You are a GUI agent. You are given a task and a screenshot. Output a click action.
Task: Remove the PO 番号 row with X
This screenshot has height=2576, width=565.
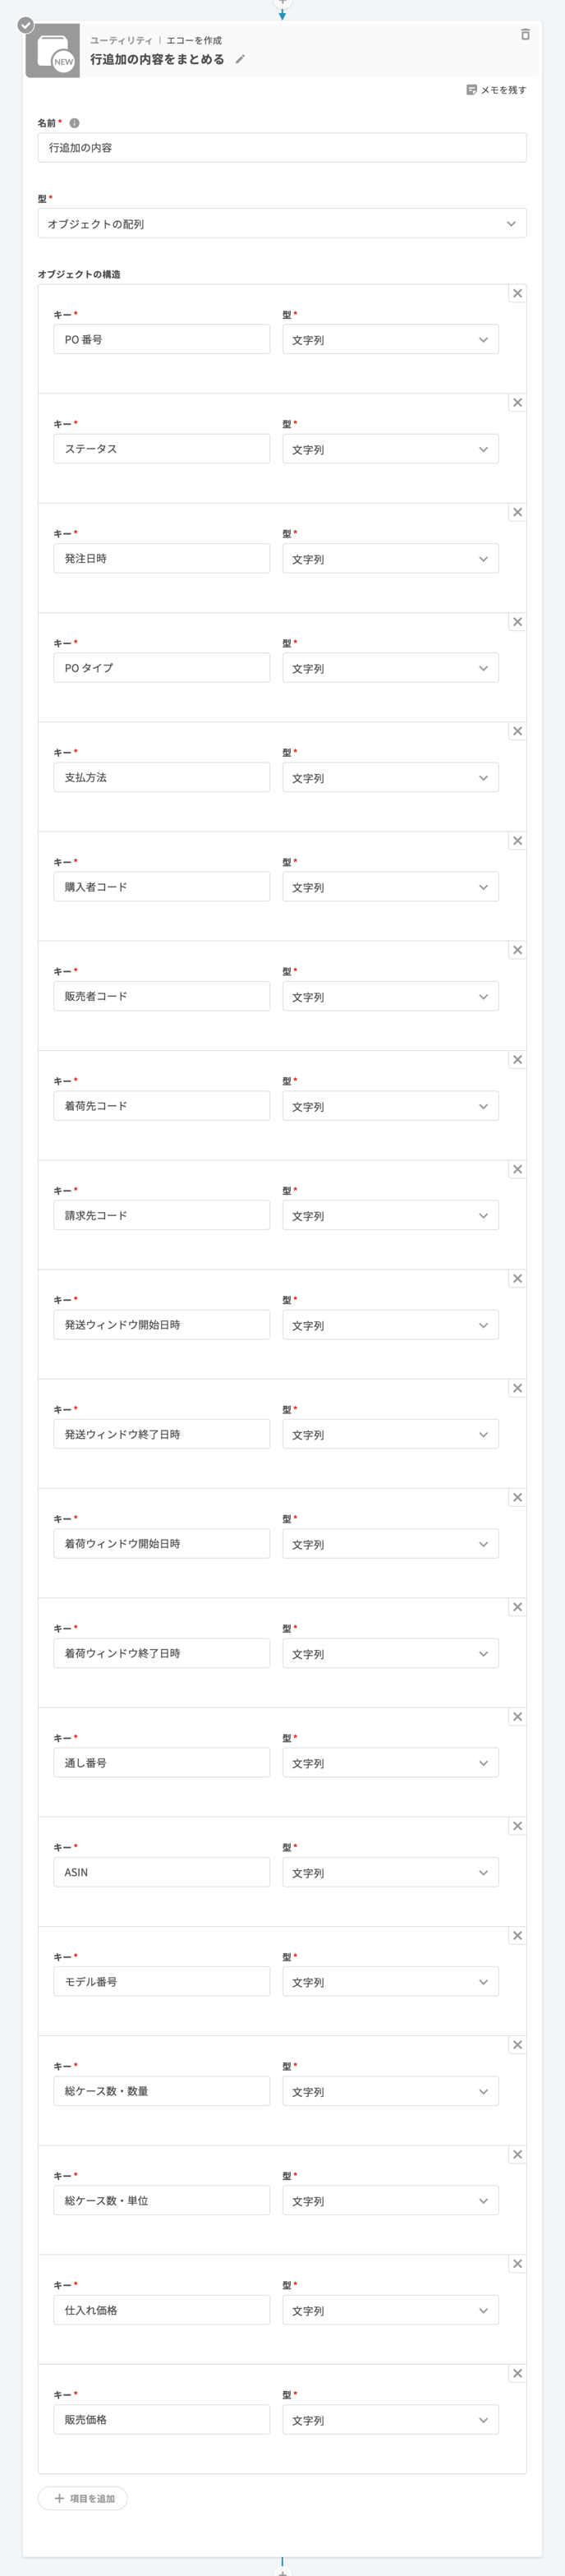(x=517, y=294)
